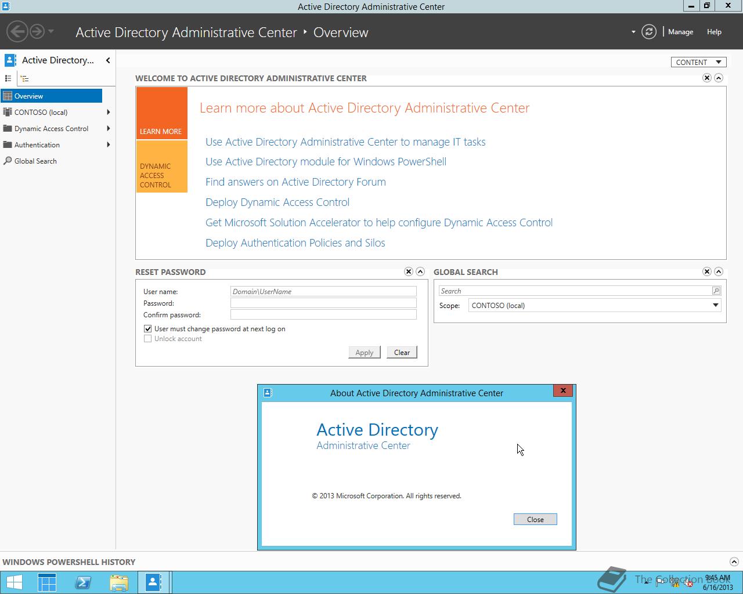
Task: Close the Global Search tile
Action: point(706,271)
